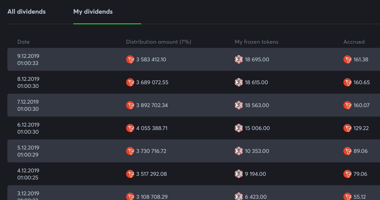Click the My frozen tokens column header

point(256,42)
